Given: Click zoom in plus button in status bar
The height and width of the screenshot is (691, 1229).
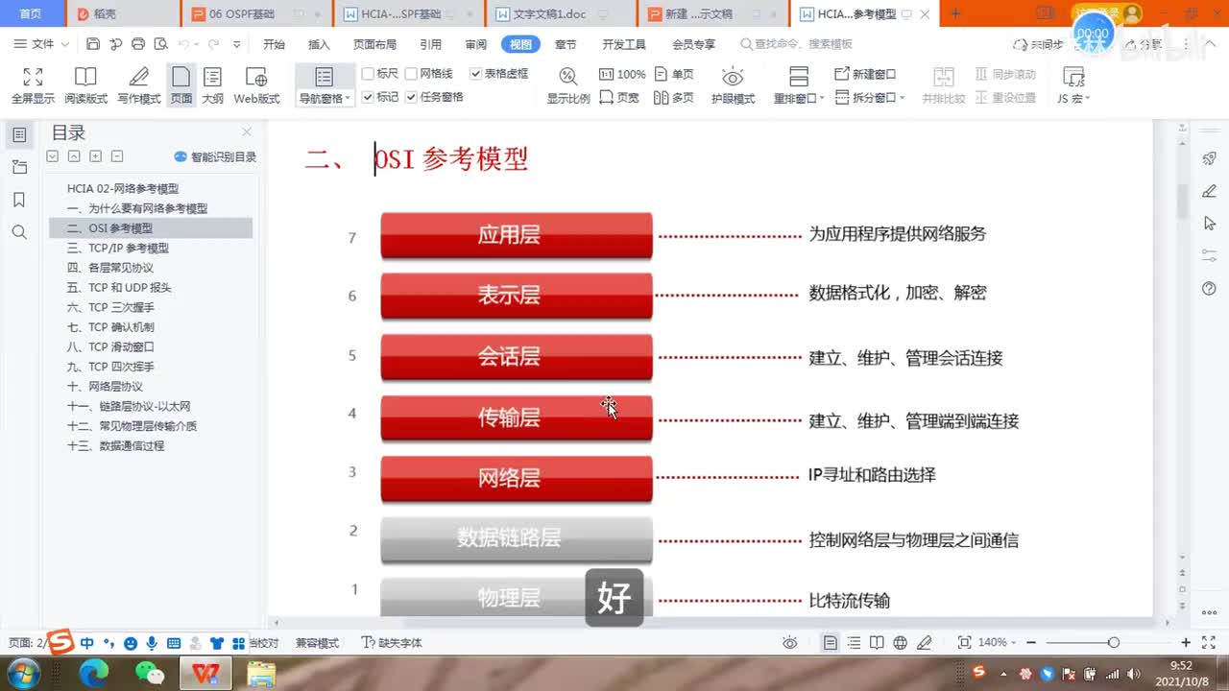Looking at the screenshot, I should pos(1186,642).
